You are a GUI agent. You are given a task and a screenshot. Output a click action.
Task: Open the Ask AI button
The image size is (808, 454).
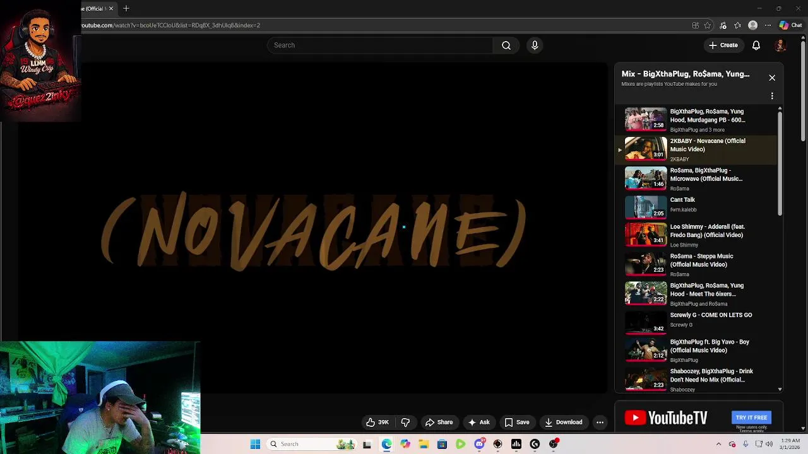478,422
